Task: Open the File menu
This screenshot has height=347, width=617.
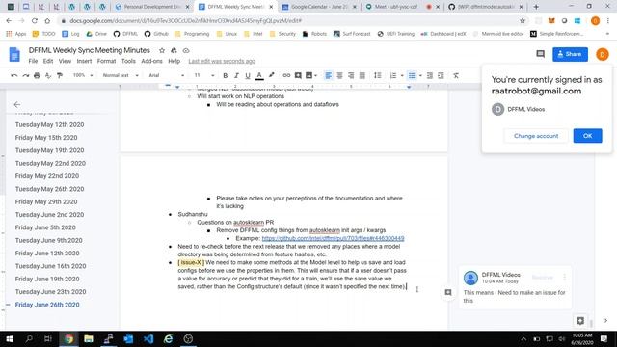Action: point(33,61)
